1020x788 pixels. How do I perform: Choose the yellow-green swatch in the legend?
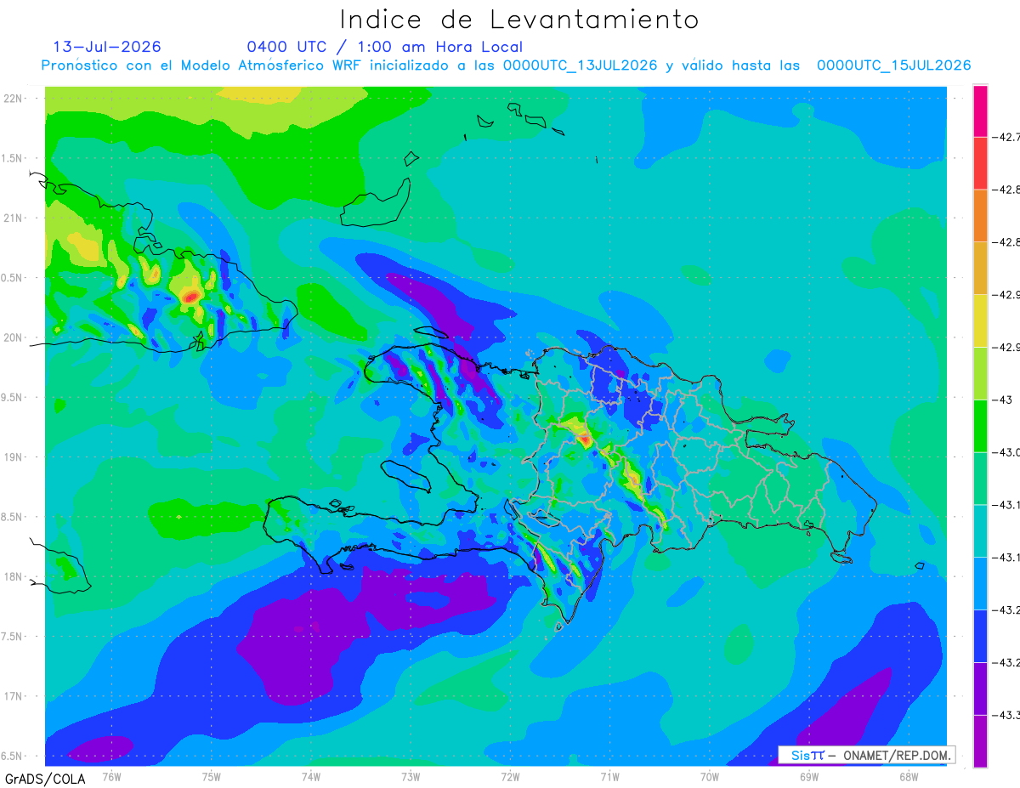point(980,373)
